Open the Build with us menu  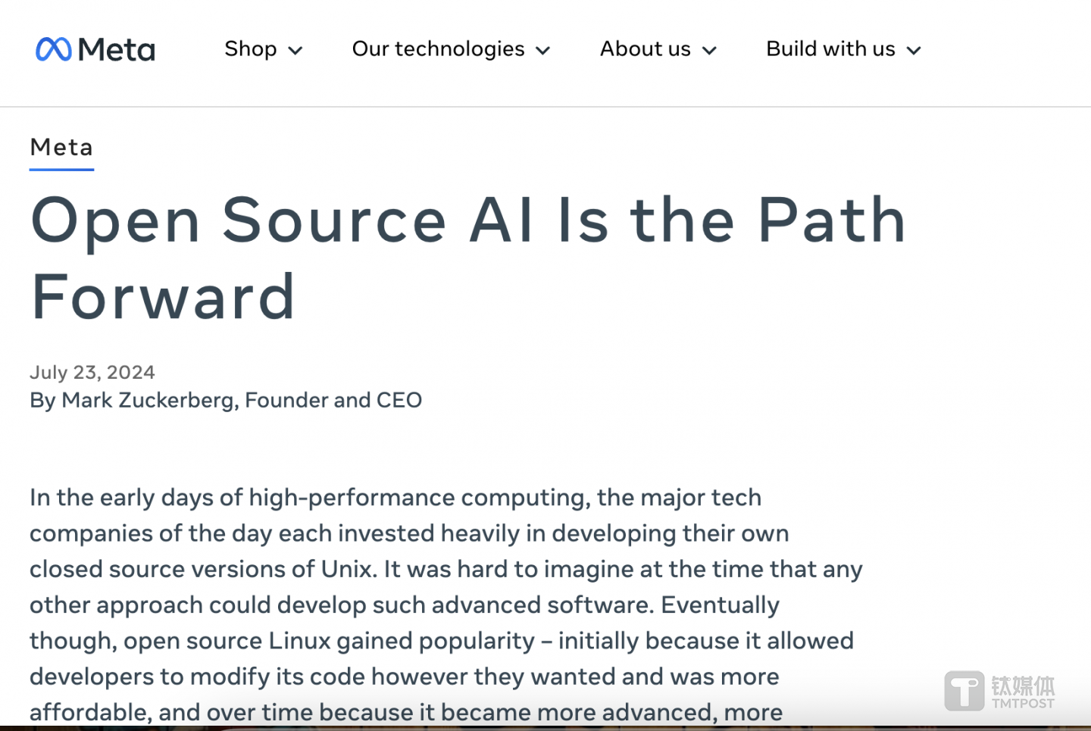coord(830,49)
